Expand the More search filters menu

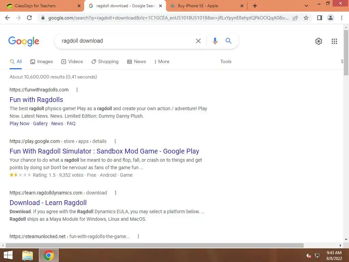[162, 61]
